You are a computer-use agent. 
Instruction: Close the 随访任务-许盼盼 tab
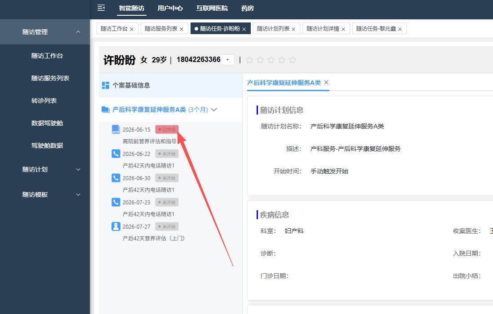pos(244,29)
